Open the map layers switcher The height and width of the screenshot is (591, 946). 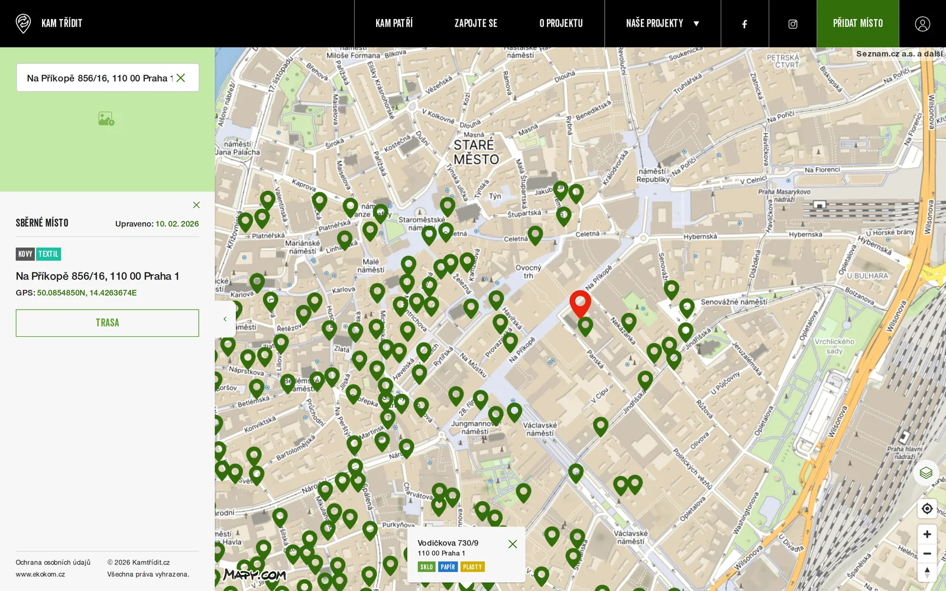(x=926, y=473)
